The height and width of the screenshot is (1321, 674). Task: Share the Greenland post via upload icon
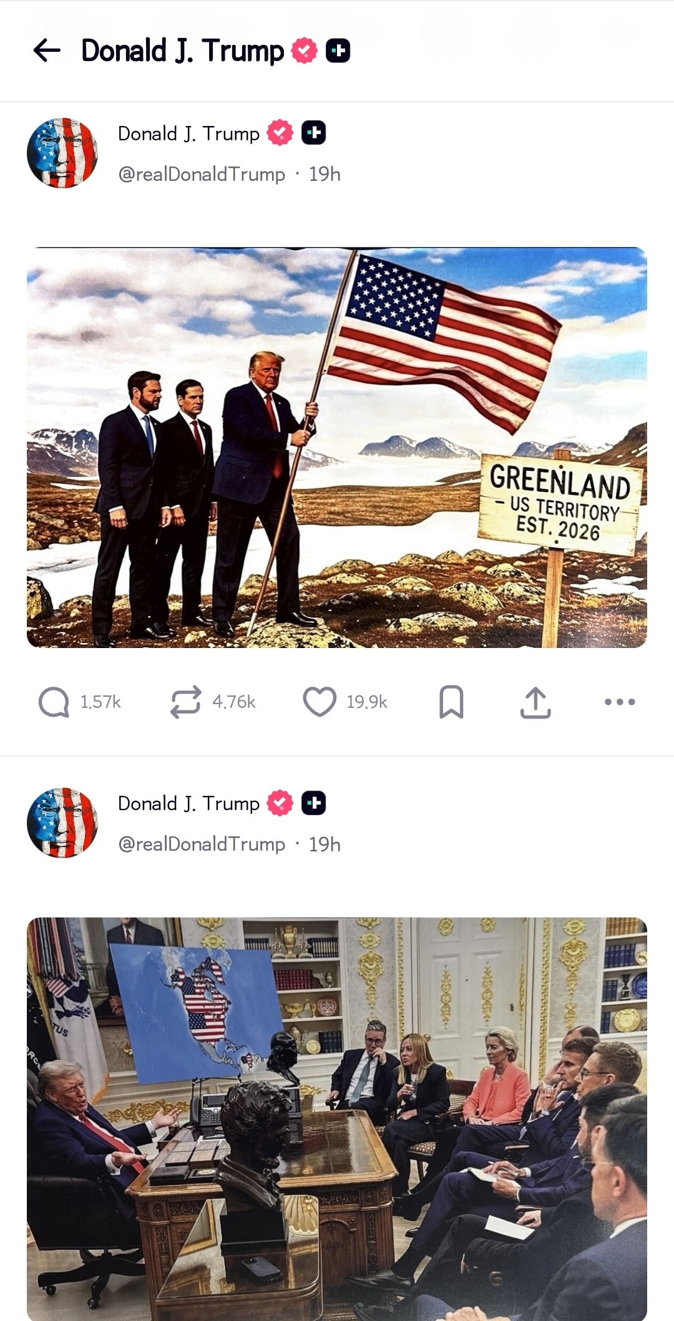[x=535, y=703]
